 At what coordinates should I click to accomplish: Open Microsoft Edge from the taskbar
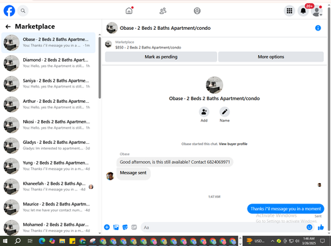(x=42, y=241)
